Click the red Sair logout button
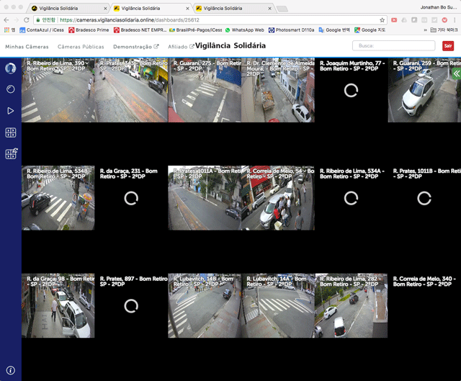Viewport: 461px width, 381px height. coord(448,46)
